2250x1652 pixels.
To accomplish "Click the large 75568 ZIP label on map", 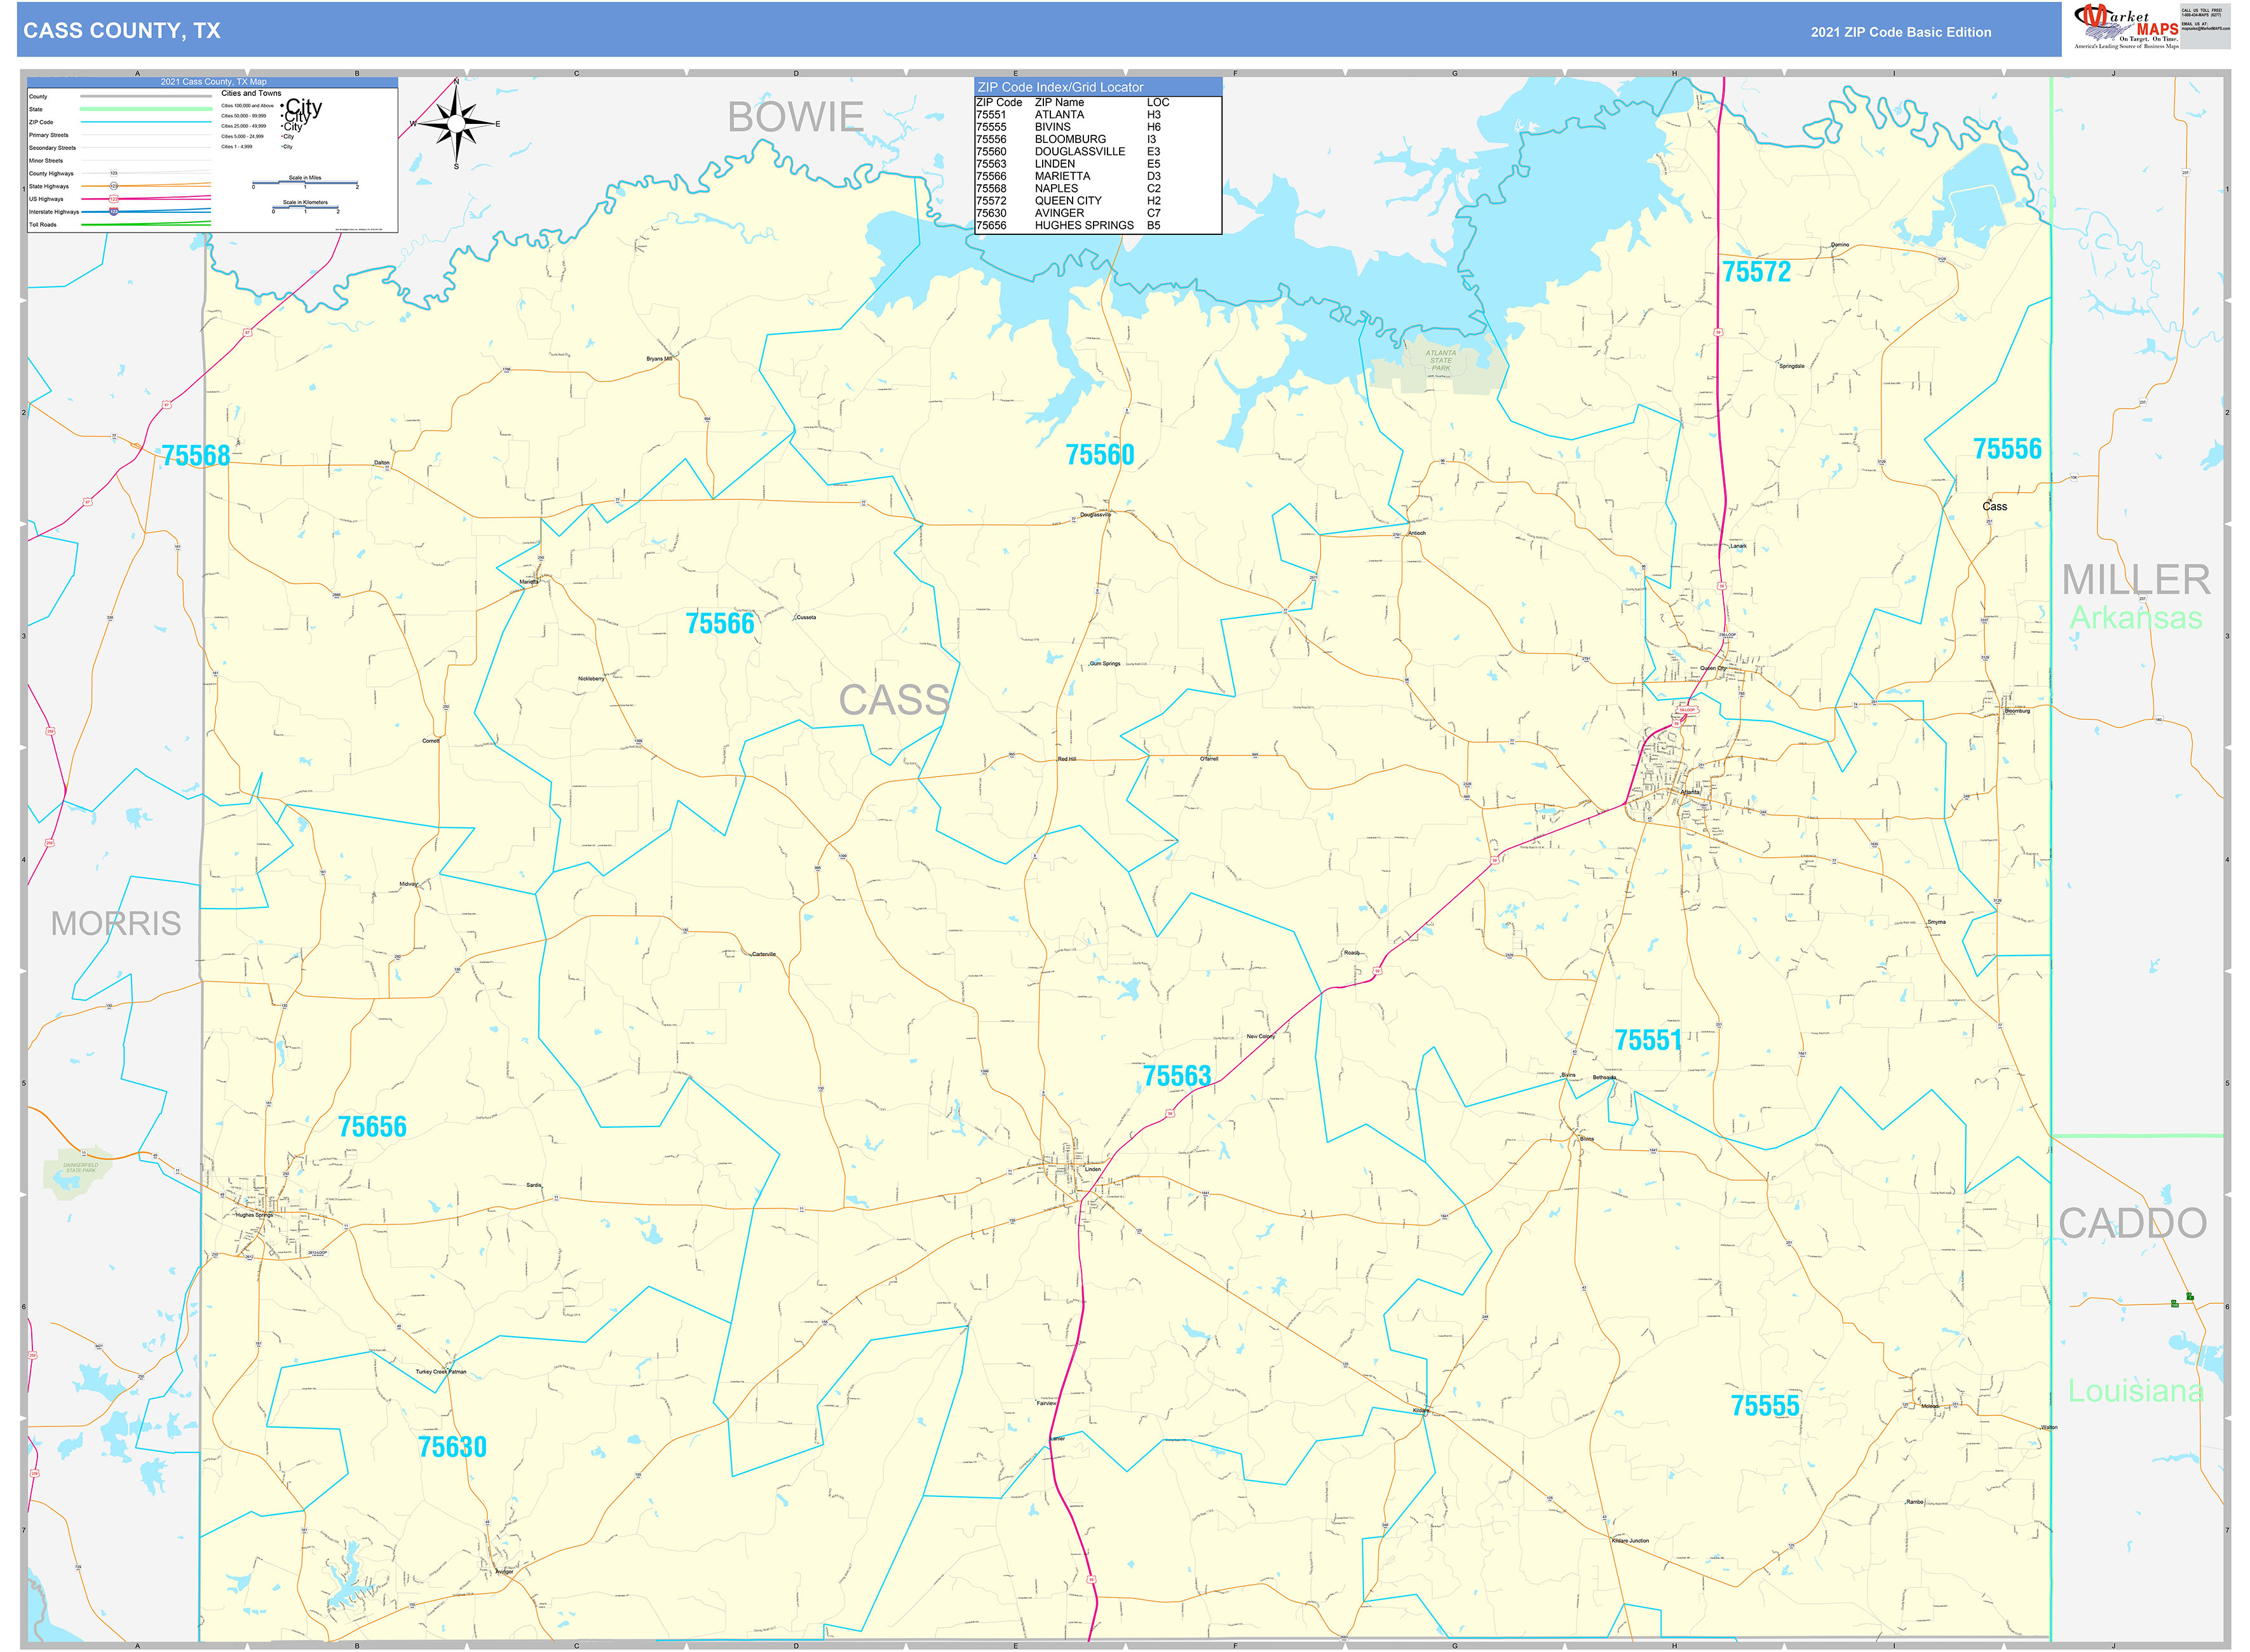I will click(x=196, y=456).
